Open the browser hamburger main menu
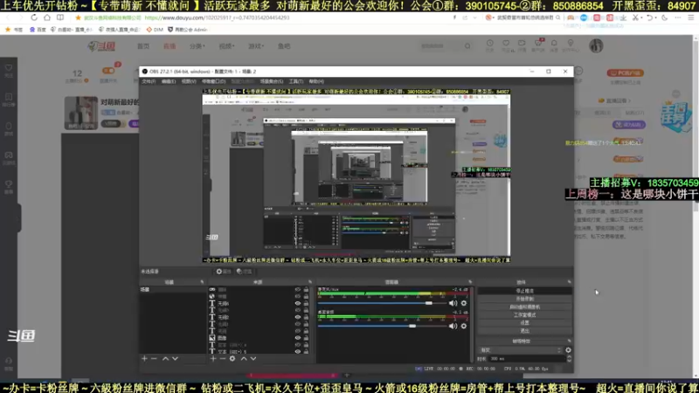 coord(691,17)
